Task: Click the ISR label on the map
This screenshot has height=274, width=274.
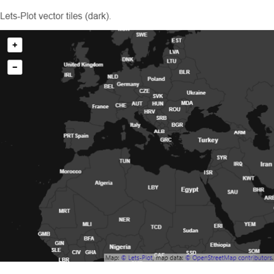Action: click(x=208, y=173)
